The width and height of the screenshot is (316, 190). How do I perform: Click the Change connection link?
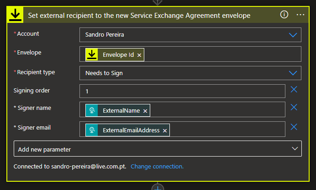pos(157,167)
